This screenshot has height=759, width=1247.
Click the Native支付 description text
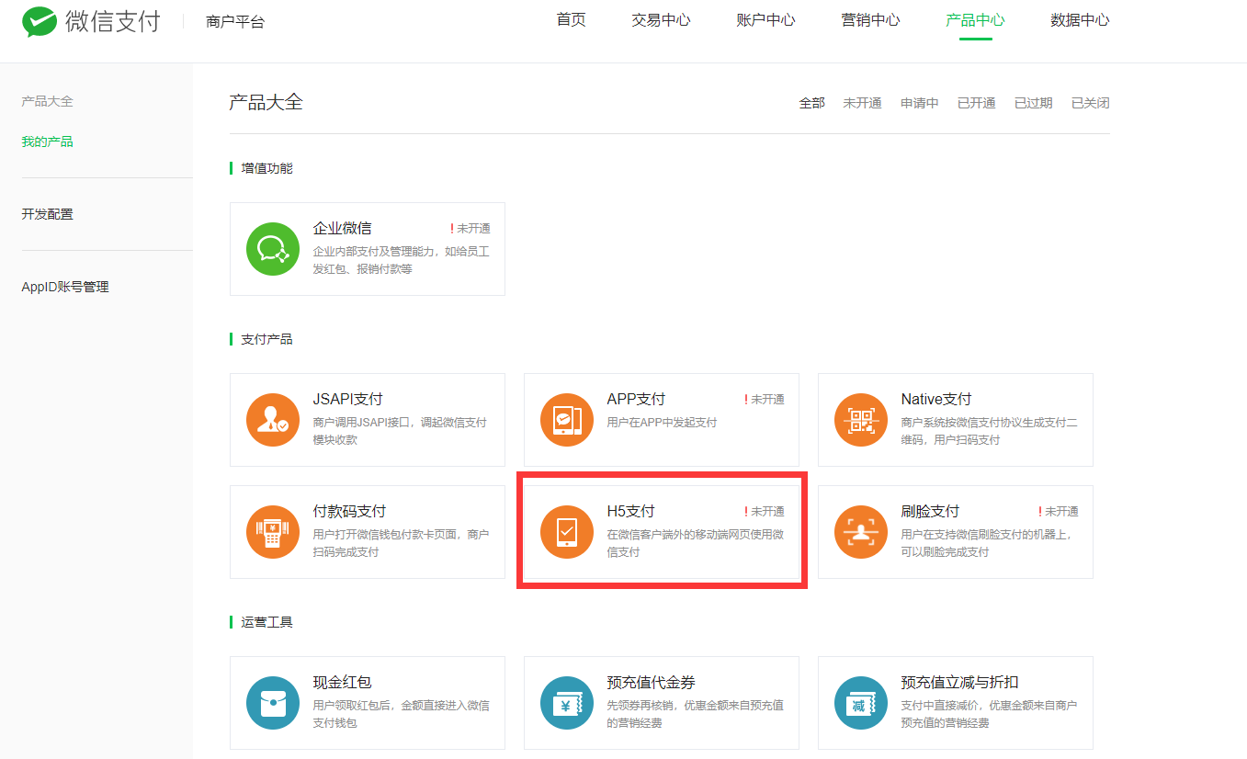click(990, 431)
